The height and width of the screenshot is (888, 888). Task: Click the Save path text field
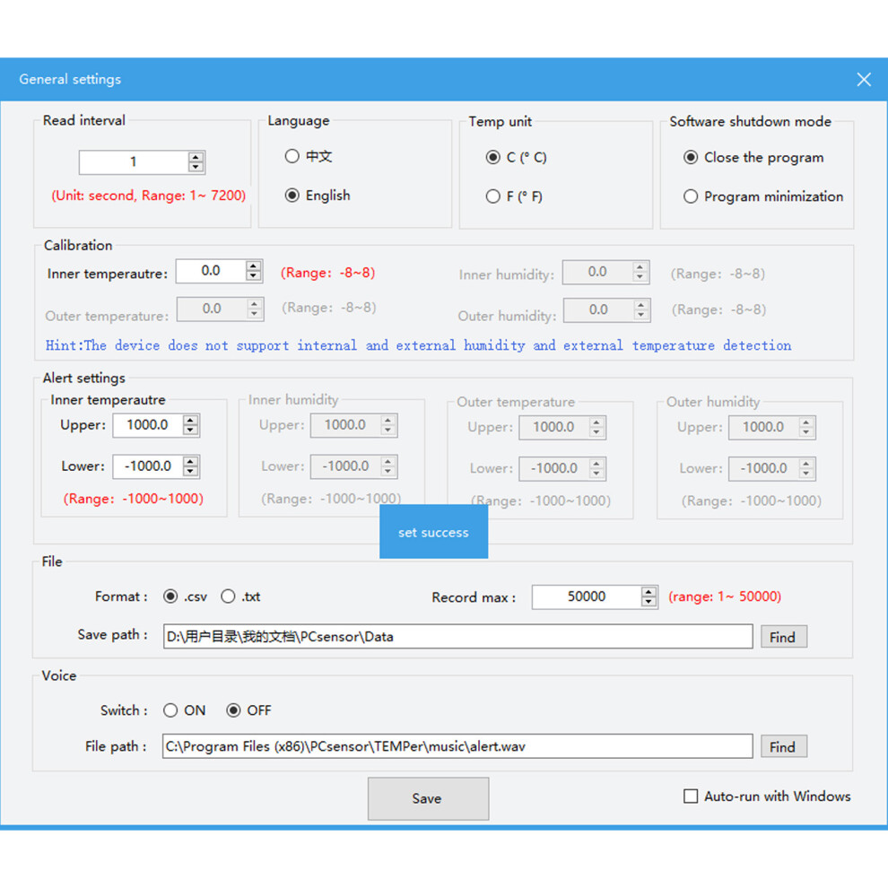[x=457, y=637]
